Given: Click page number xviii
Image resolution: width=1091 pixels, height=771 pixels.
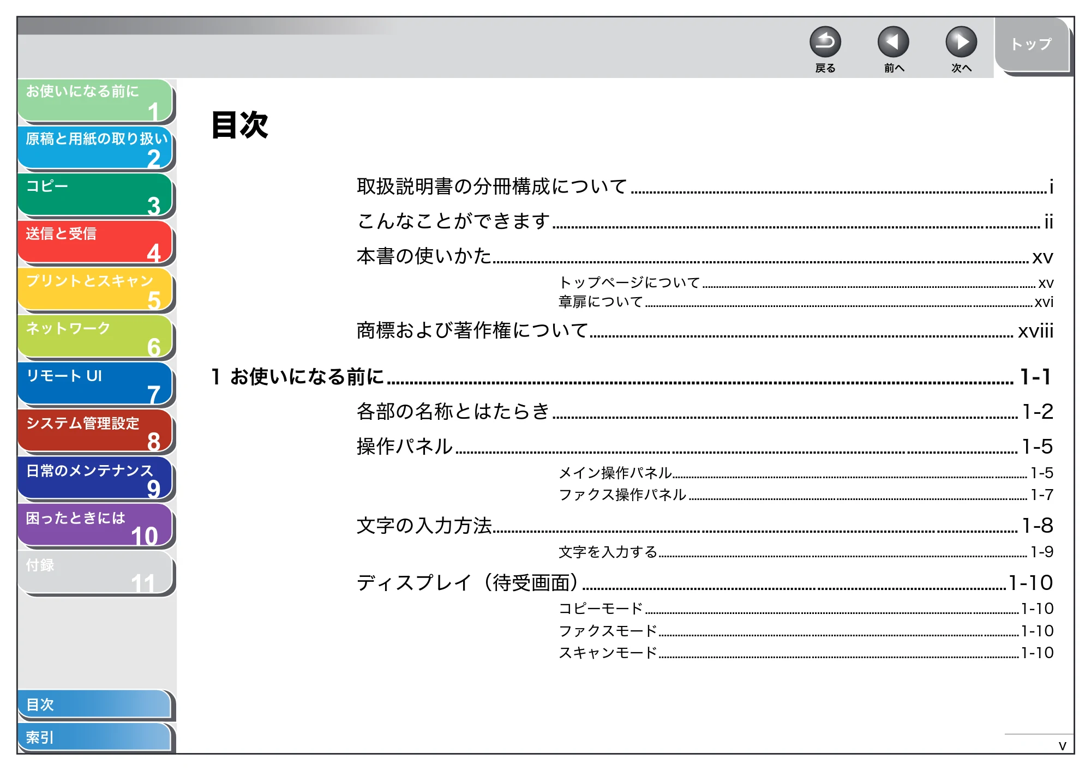Looking at the screenshot, I should tap(1035, 331).
